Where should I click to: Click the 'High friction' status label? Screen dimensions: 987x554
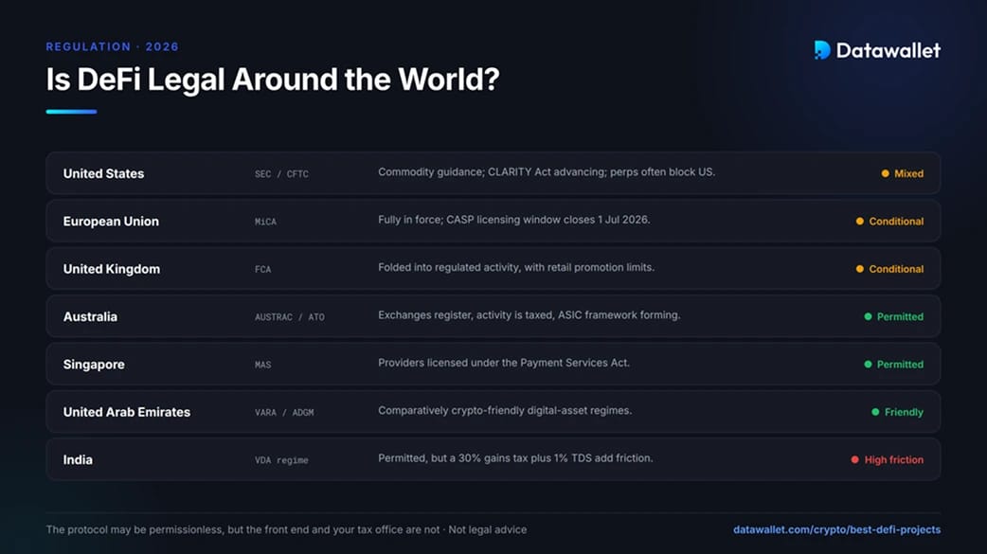(894, 459)
